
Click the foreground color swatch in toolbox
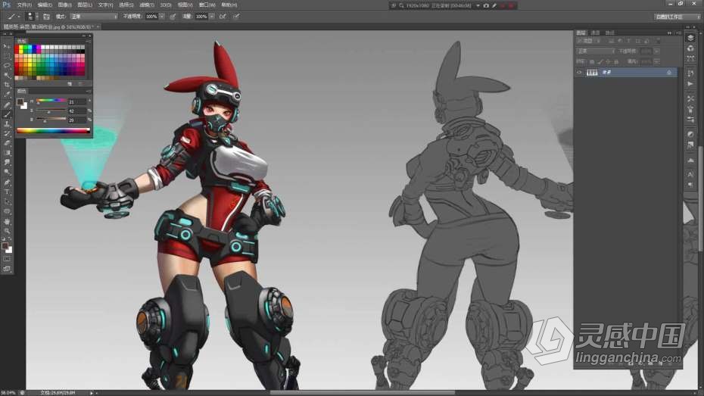click(x=5, y=247)
